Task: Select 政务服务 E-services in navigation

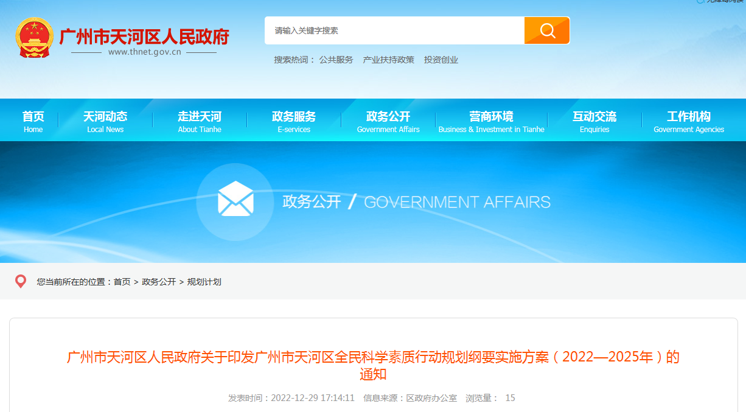Action: click(294, 120)
